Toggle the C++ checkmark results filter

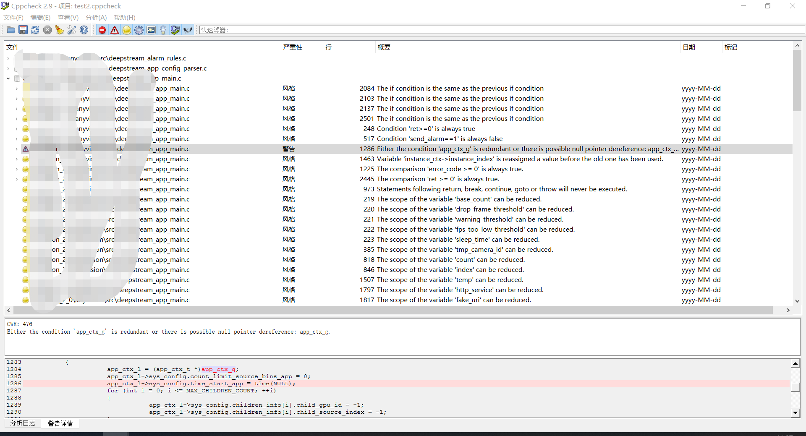tap(175, 30)
